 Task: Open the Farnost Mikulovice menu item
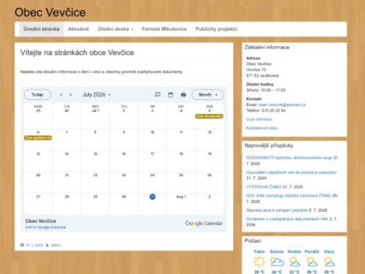tap(164, 29)
